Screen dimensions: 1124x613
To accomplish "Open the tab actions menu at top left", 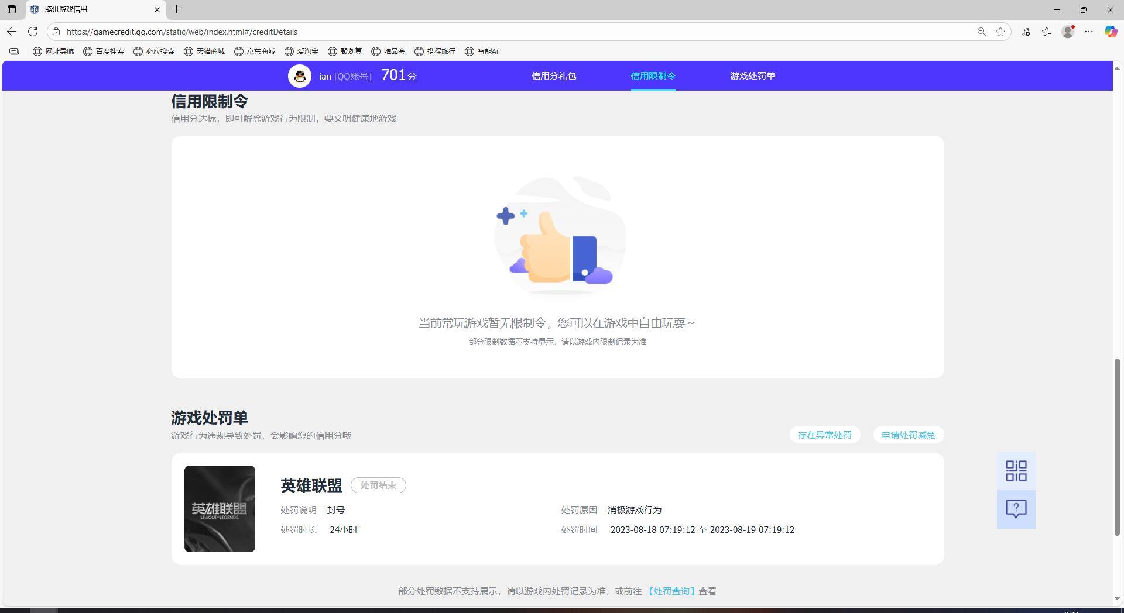I will tap(12, 9).
